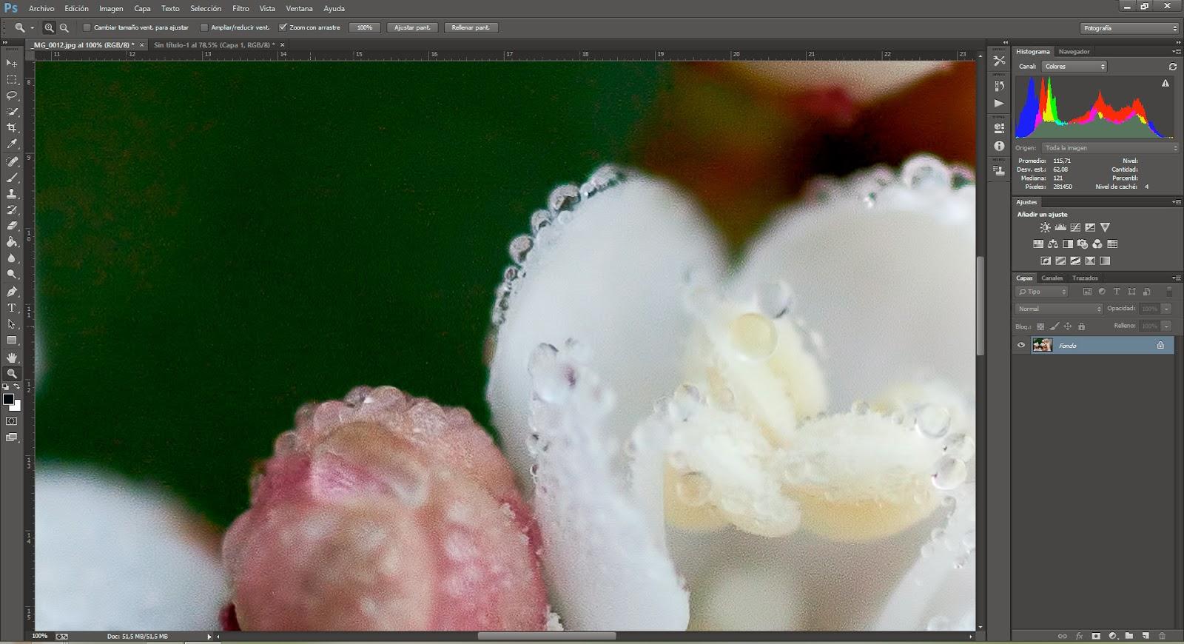The width and height of the screenshot is (1184, 644).
Task: Open the Fotografía workspace dropdown
Action: pyautogui.click(x=1129, y=28)
